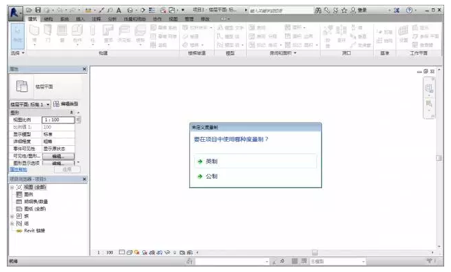The width and height of the screenshot is (451, 272).
Task: Click the 详细程度 detail level value cell
Action: pyautogui.click(x=58, y=141)
